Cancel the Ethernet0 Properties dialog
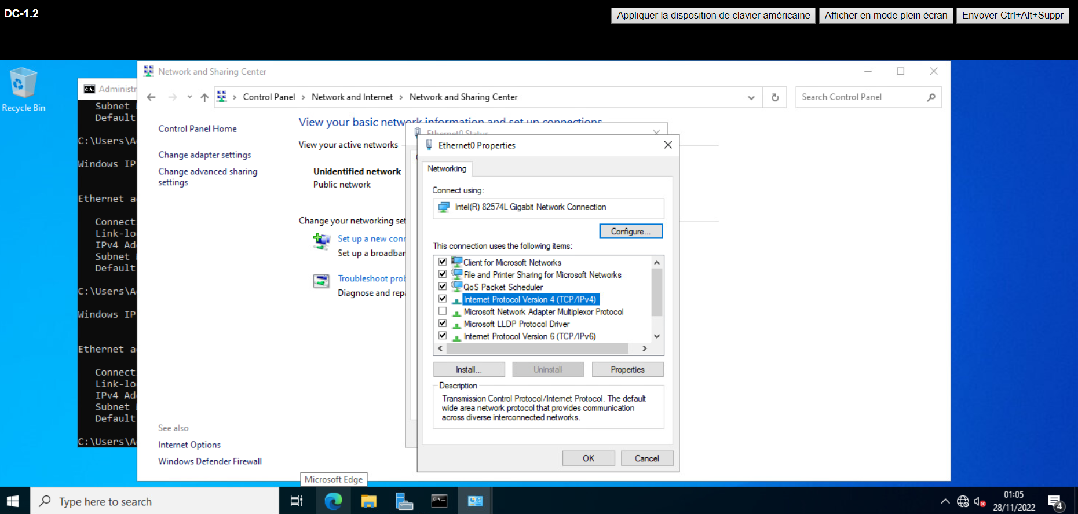This screenshot has width=1078, height=514. click(x=647, y=458)
